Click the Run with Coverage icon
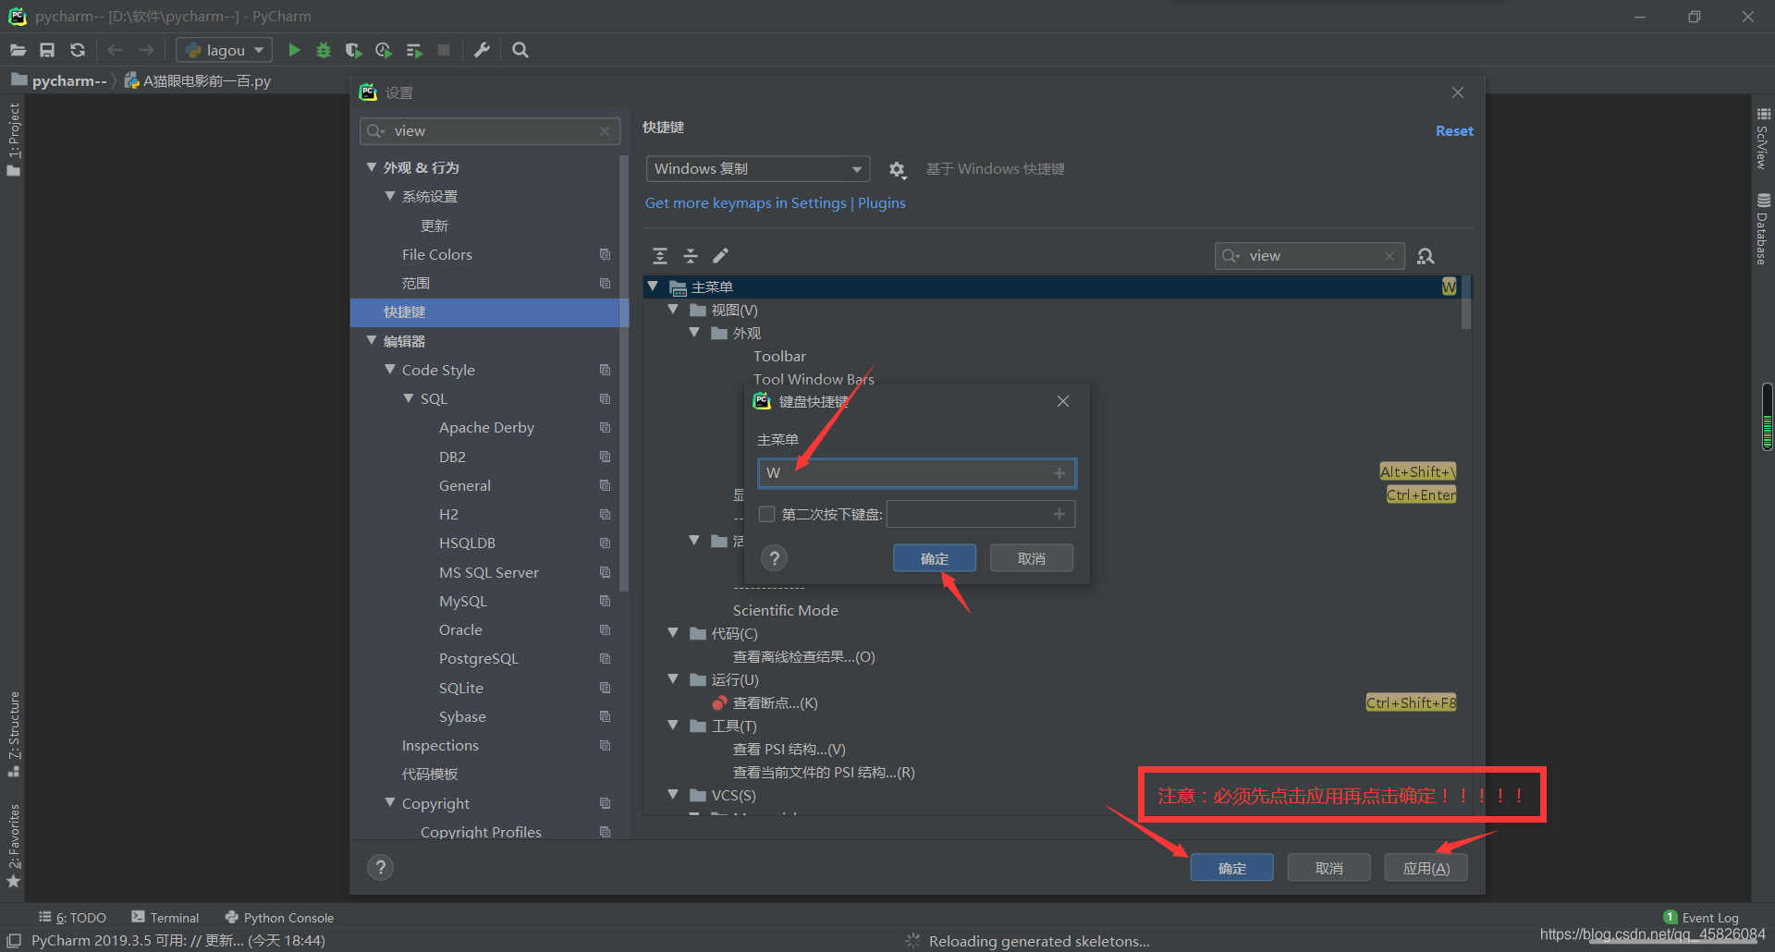 (353, 50)
